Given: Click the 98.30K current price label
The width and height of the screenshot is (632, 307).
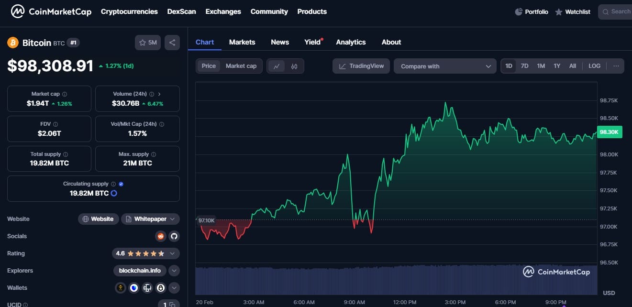Looking at the screenshot, I should pos(610,132).
